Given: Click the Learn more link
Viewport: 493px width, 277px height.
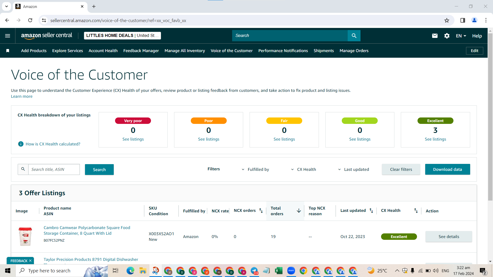Looking at the screenshot, I should click(22, 96).
